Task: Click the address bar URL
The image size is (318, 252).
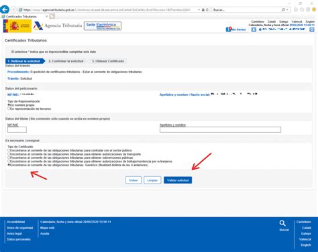Action: tap(107, 10)
